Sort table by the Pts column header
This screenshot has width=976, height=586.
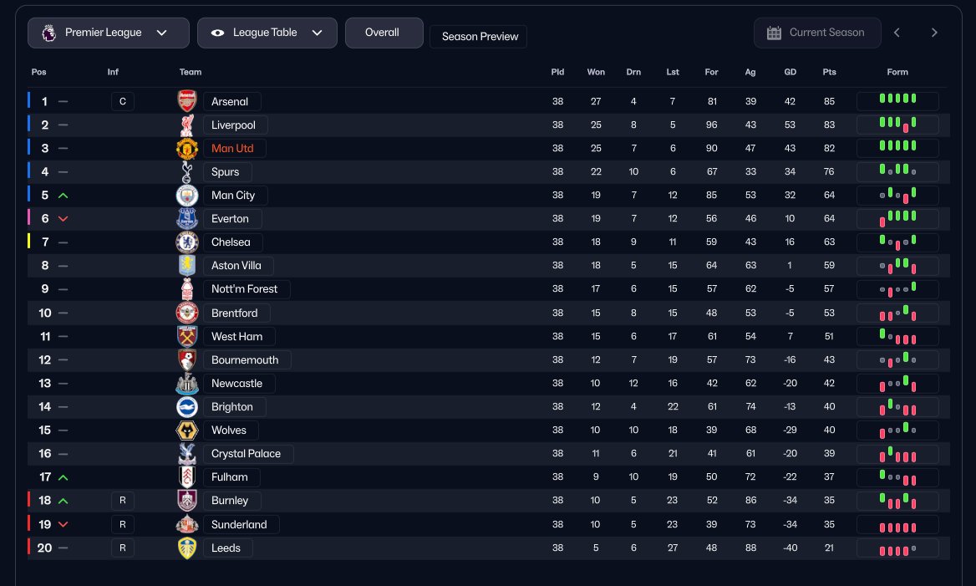(829, 72)
